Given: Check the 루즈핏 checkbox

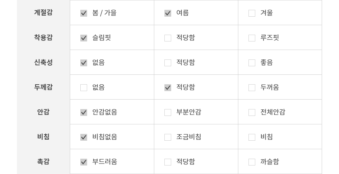Looking at the screenshot, I should point(252,38).
